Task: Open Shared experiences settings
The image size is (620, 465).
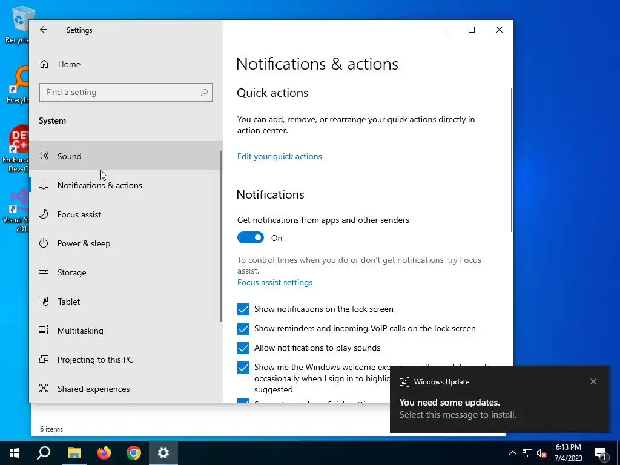Action: pyautogui.click(x=126, y=389)
